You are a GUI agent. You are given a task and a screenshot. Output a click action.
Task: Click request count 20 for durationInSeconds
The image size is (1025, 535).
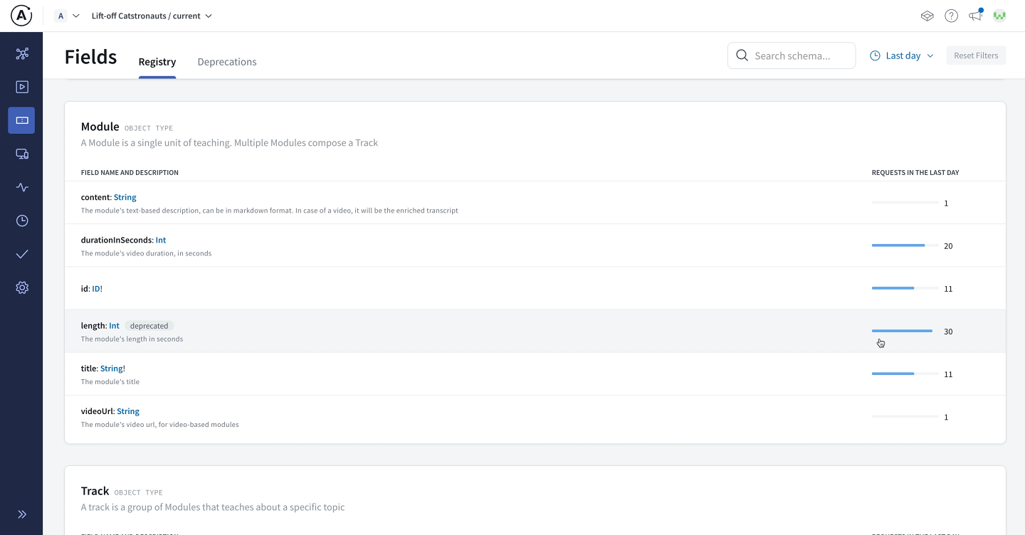point(948,246)
